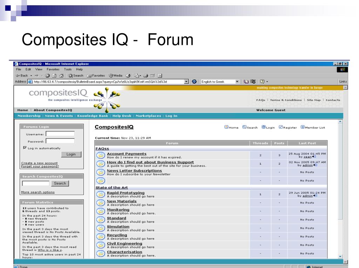Click Create a new account link
The width and height of the screenshot is (359, 268).
39,163
